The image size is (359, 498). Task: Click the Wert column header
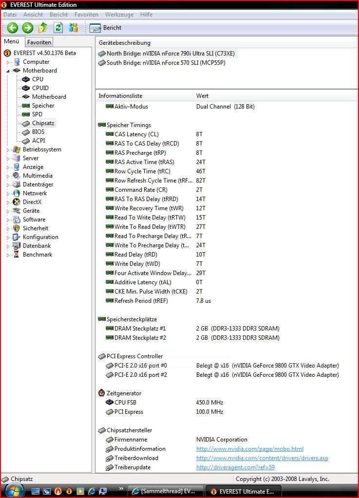[x=275, y=95]
